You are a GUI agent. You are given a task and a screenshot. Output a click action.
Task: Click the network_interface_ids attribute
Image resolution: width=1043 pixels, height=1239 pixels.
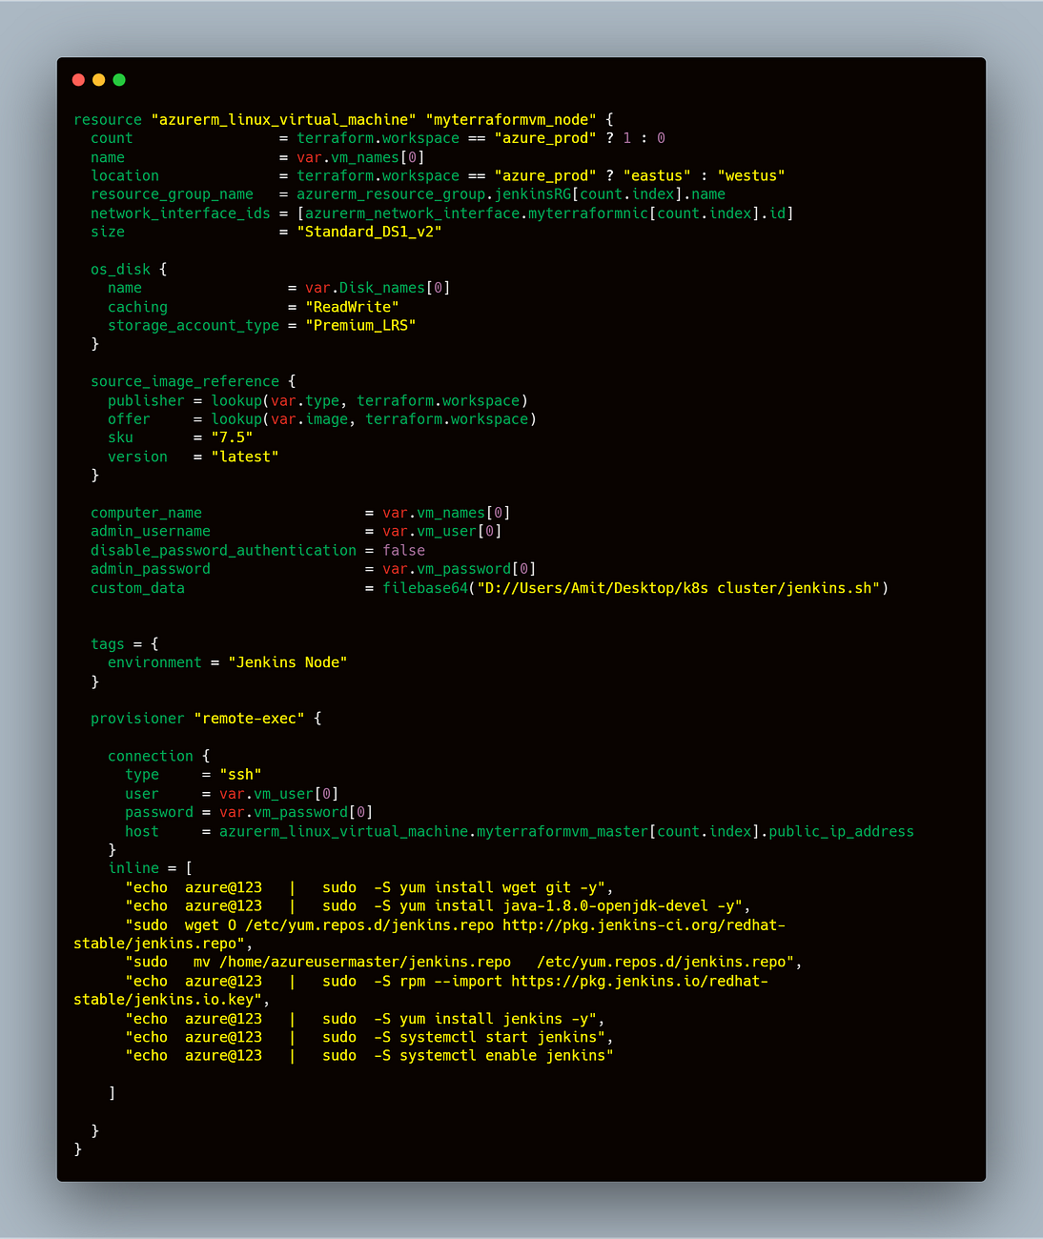click(181, 213)
